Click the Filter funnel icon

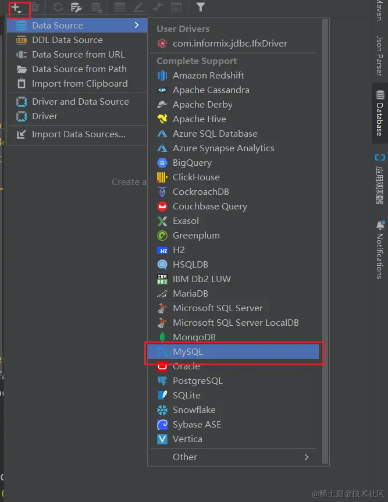coord(201,7)
